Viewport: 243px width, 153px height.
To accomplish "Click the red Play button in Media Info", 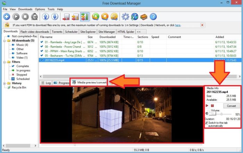I will (x=207, y=106).
